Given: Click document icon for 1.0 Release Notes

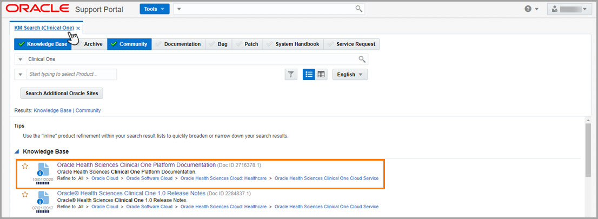Looking at the screenshot, I should pyautogui.click(x=43, y=198).
